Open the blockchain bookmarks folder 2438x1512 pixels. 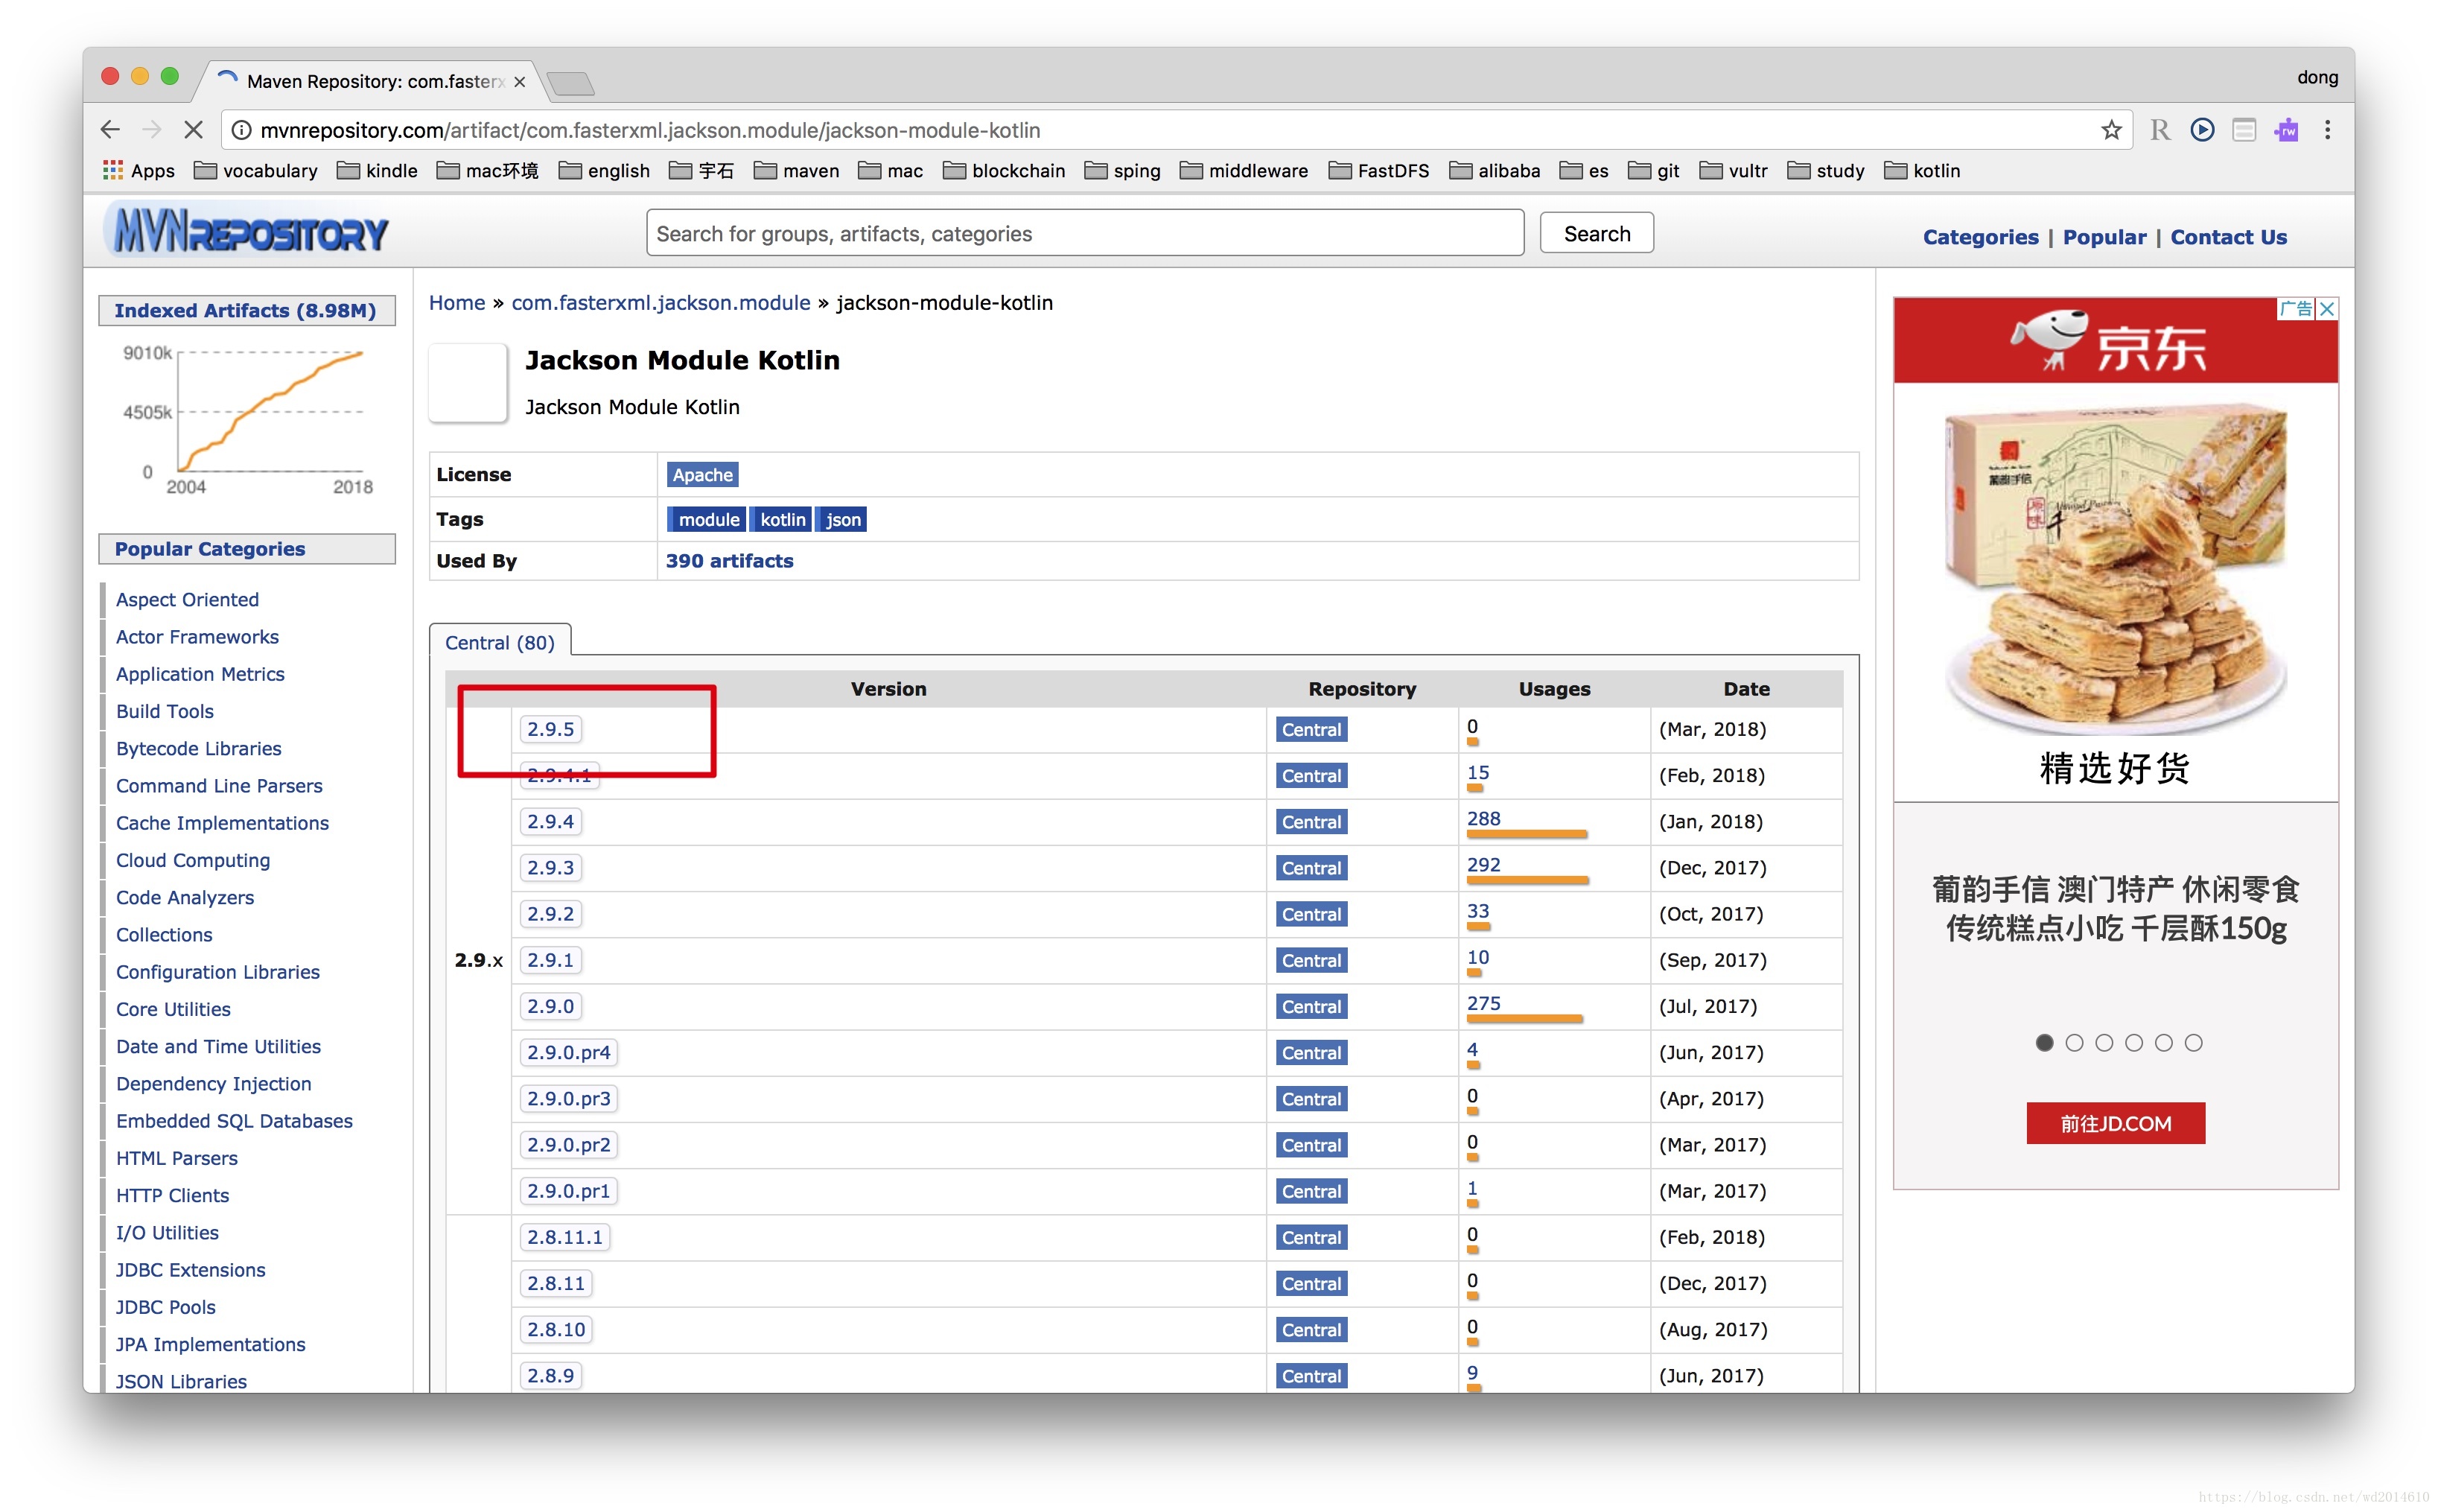(1002, 171)
